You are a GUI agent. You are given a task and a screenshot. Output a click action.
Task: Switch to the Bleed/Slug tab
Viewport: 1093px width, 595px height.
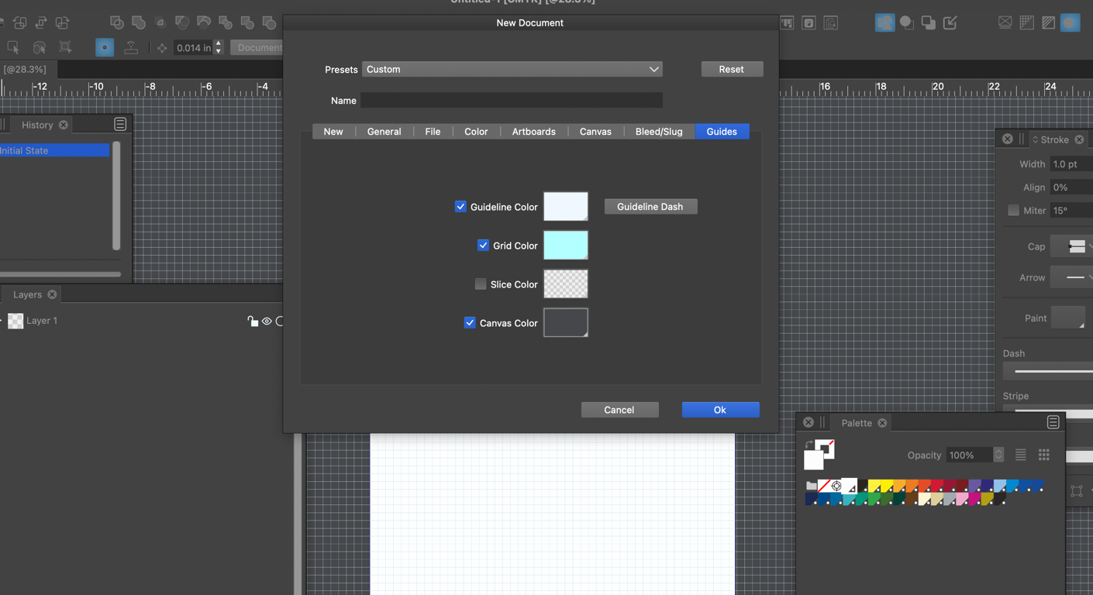[658, 132]
